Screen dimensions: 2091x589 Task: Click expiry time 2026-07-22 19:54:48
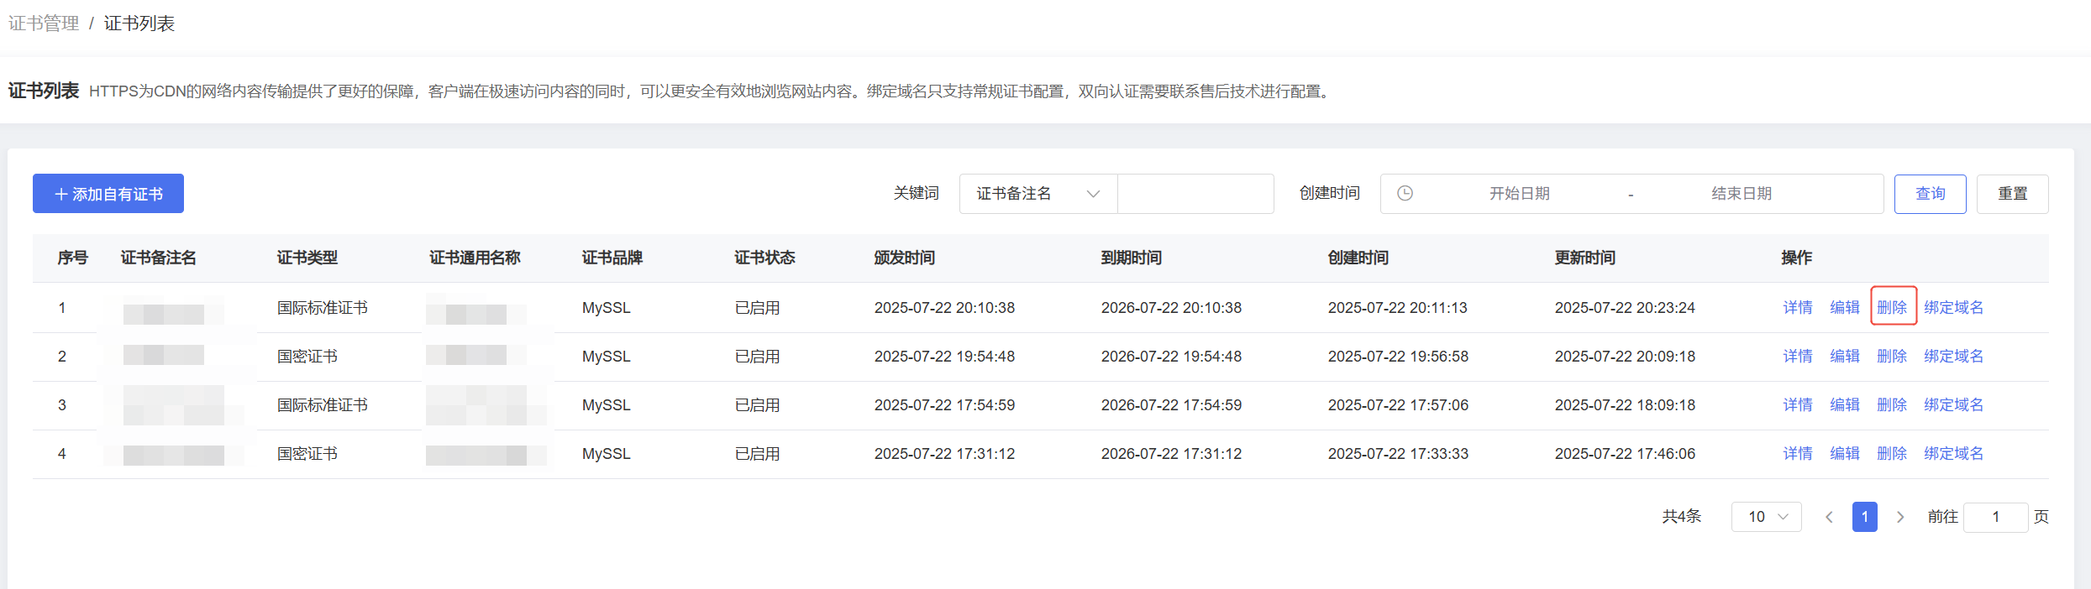(x=1171, y=357)
